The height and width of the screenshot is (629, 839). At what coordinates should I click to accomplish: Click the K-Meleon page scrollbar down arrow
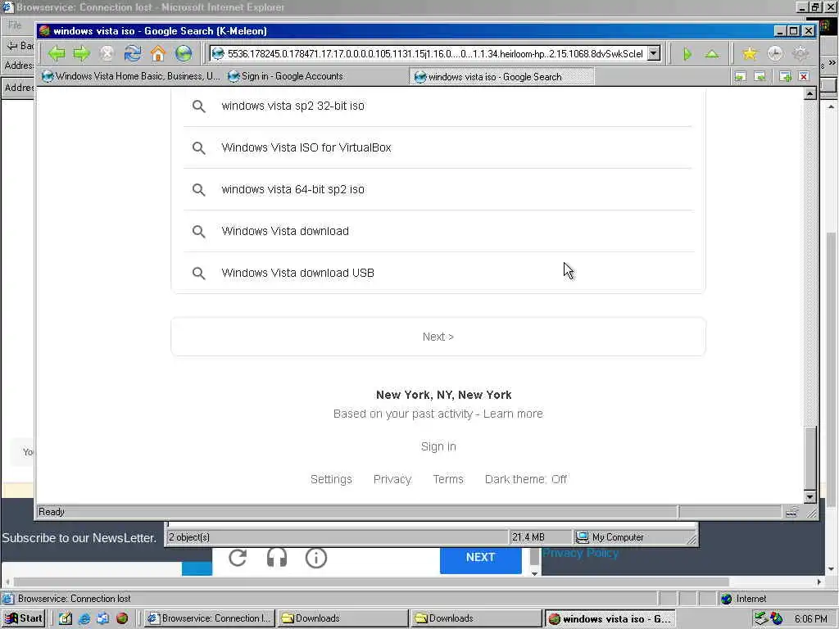(810, 497)
